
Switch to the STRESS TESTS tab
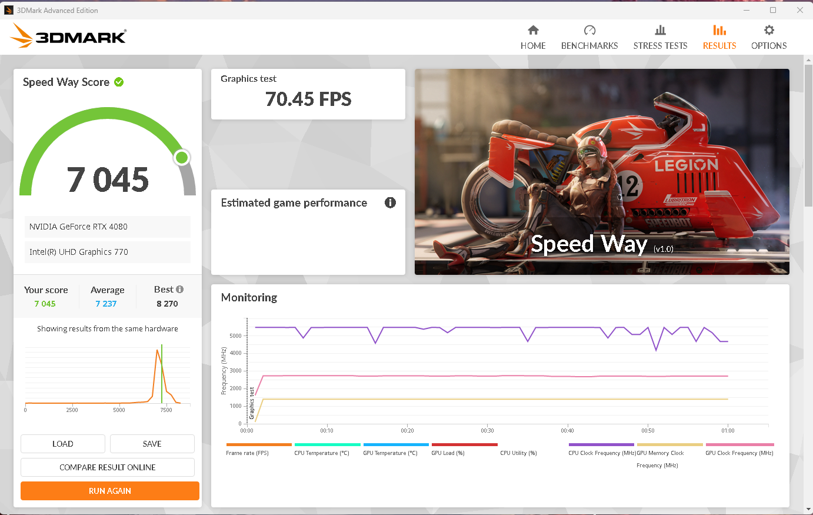pos(660,37)
